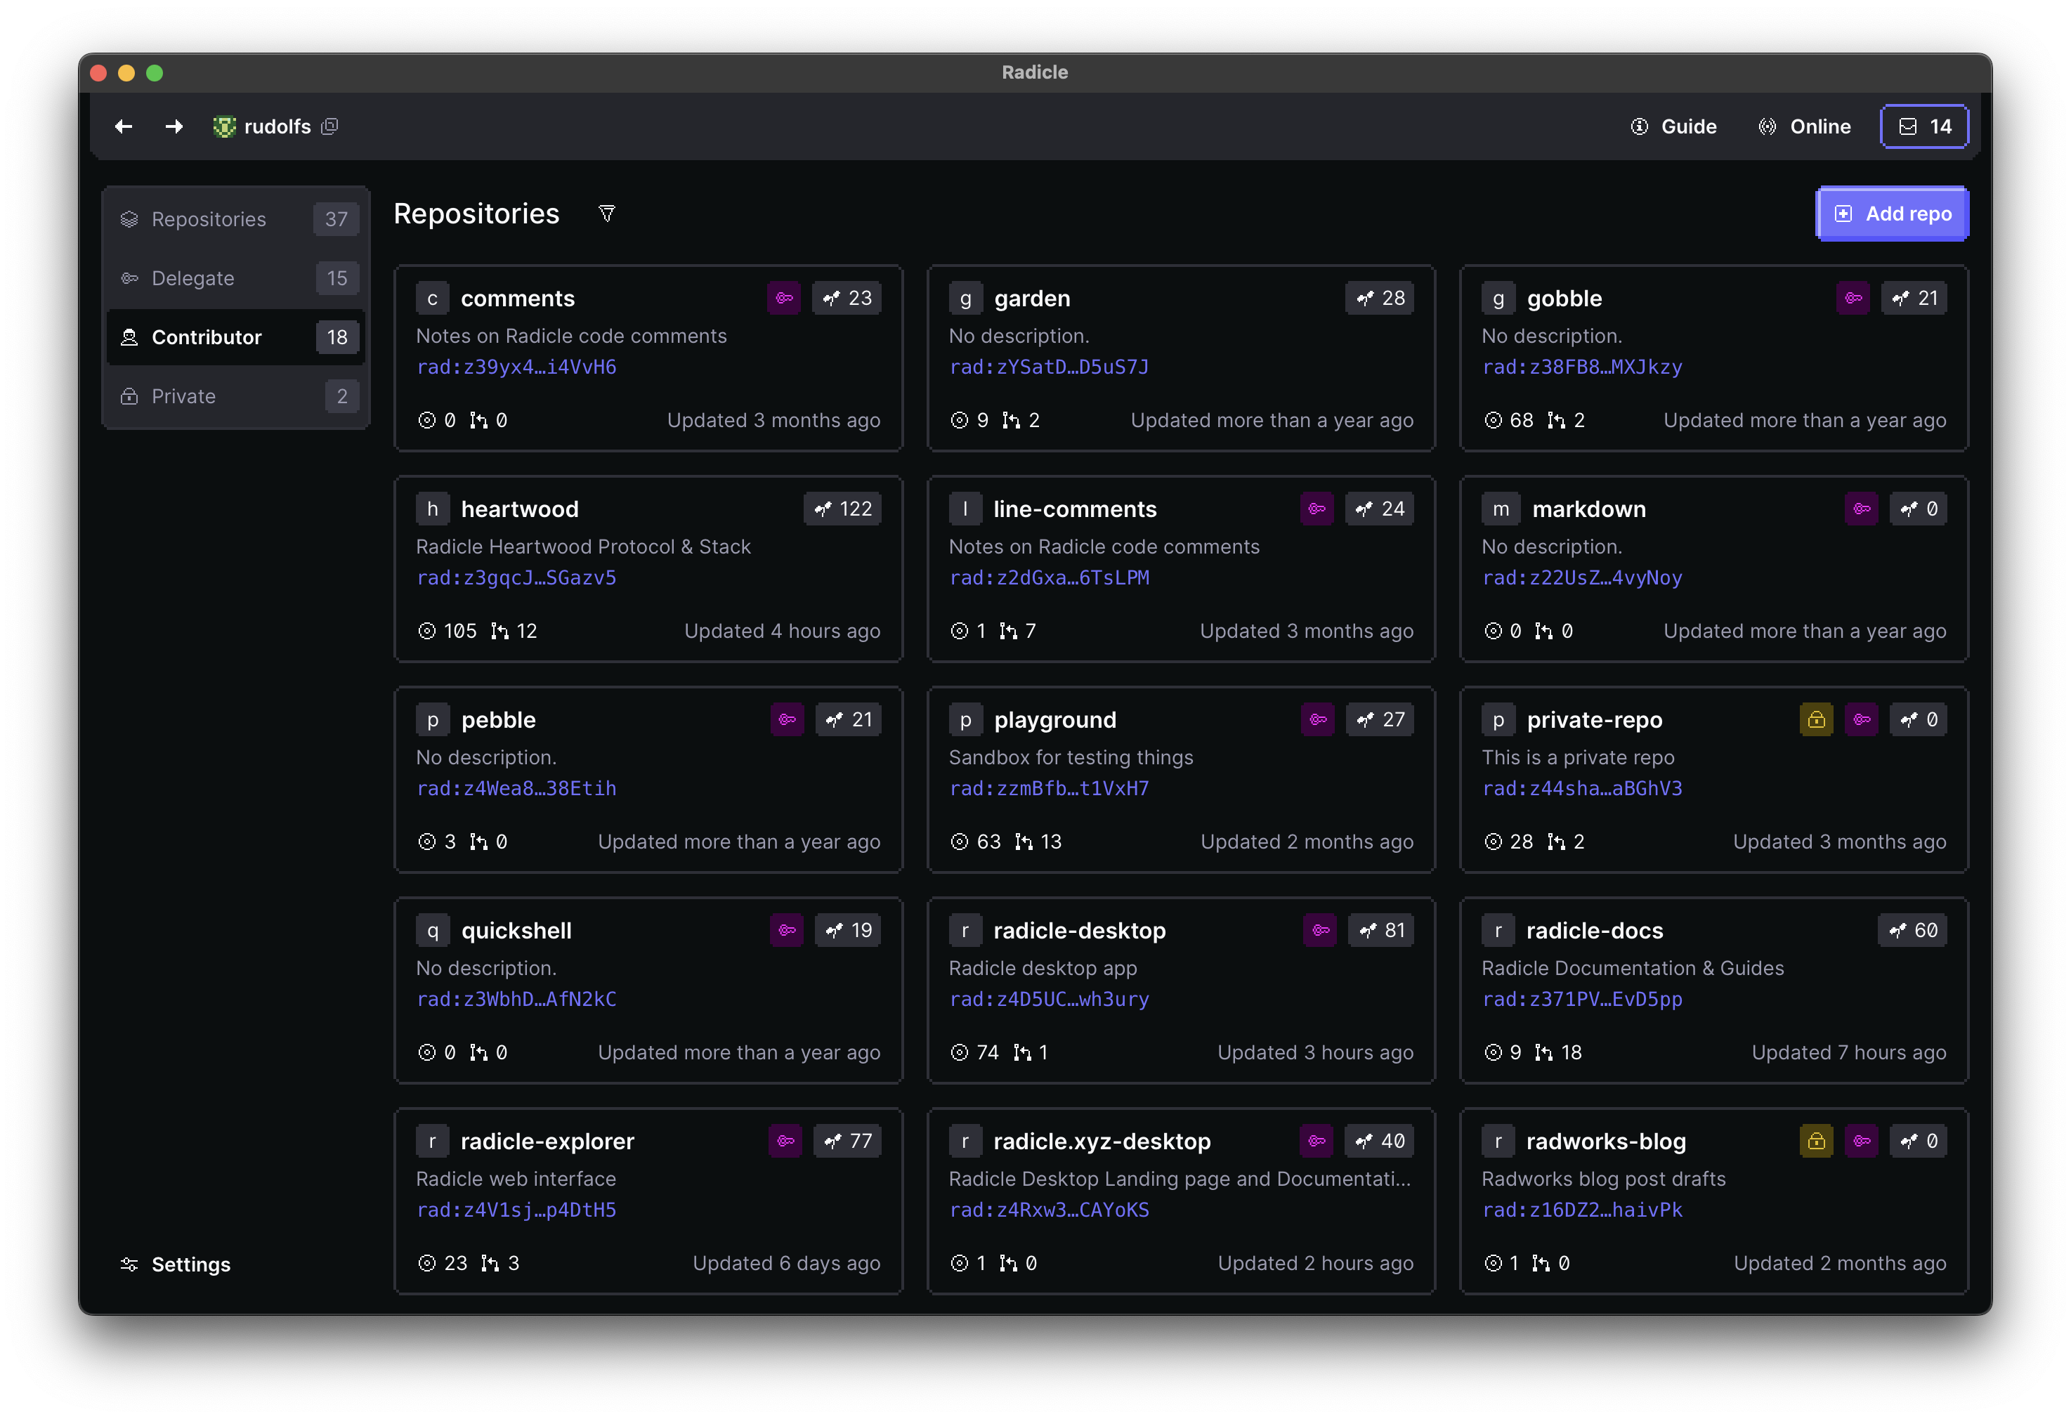Click the delegate badge on gobble card
2071x1419 pixels.
(x=1853, y=299)
